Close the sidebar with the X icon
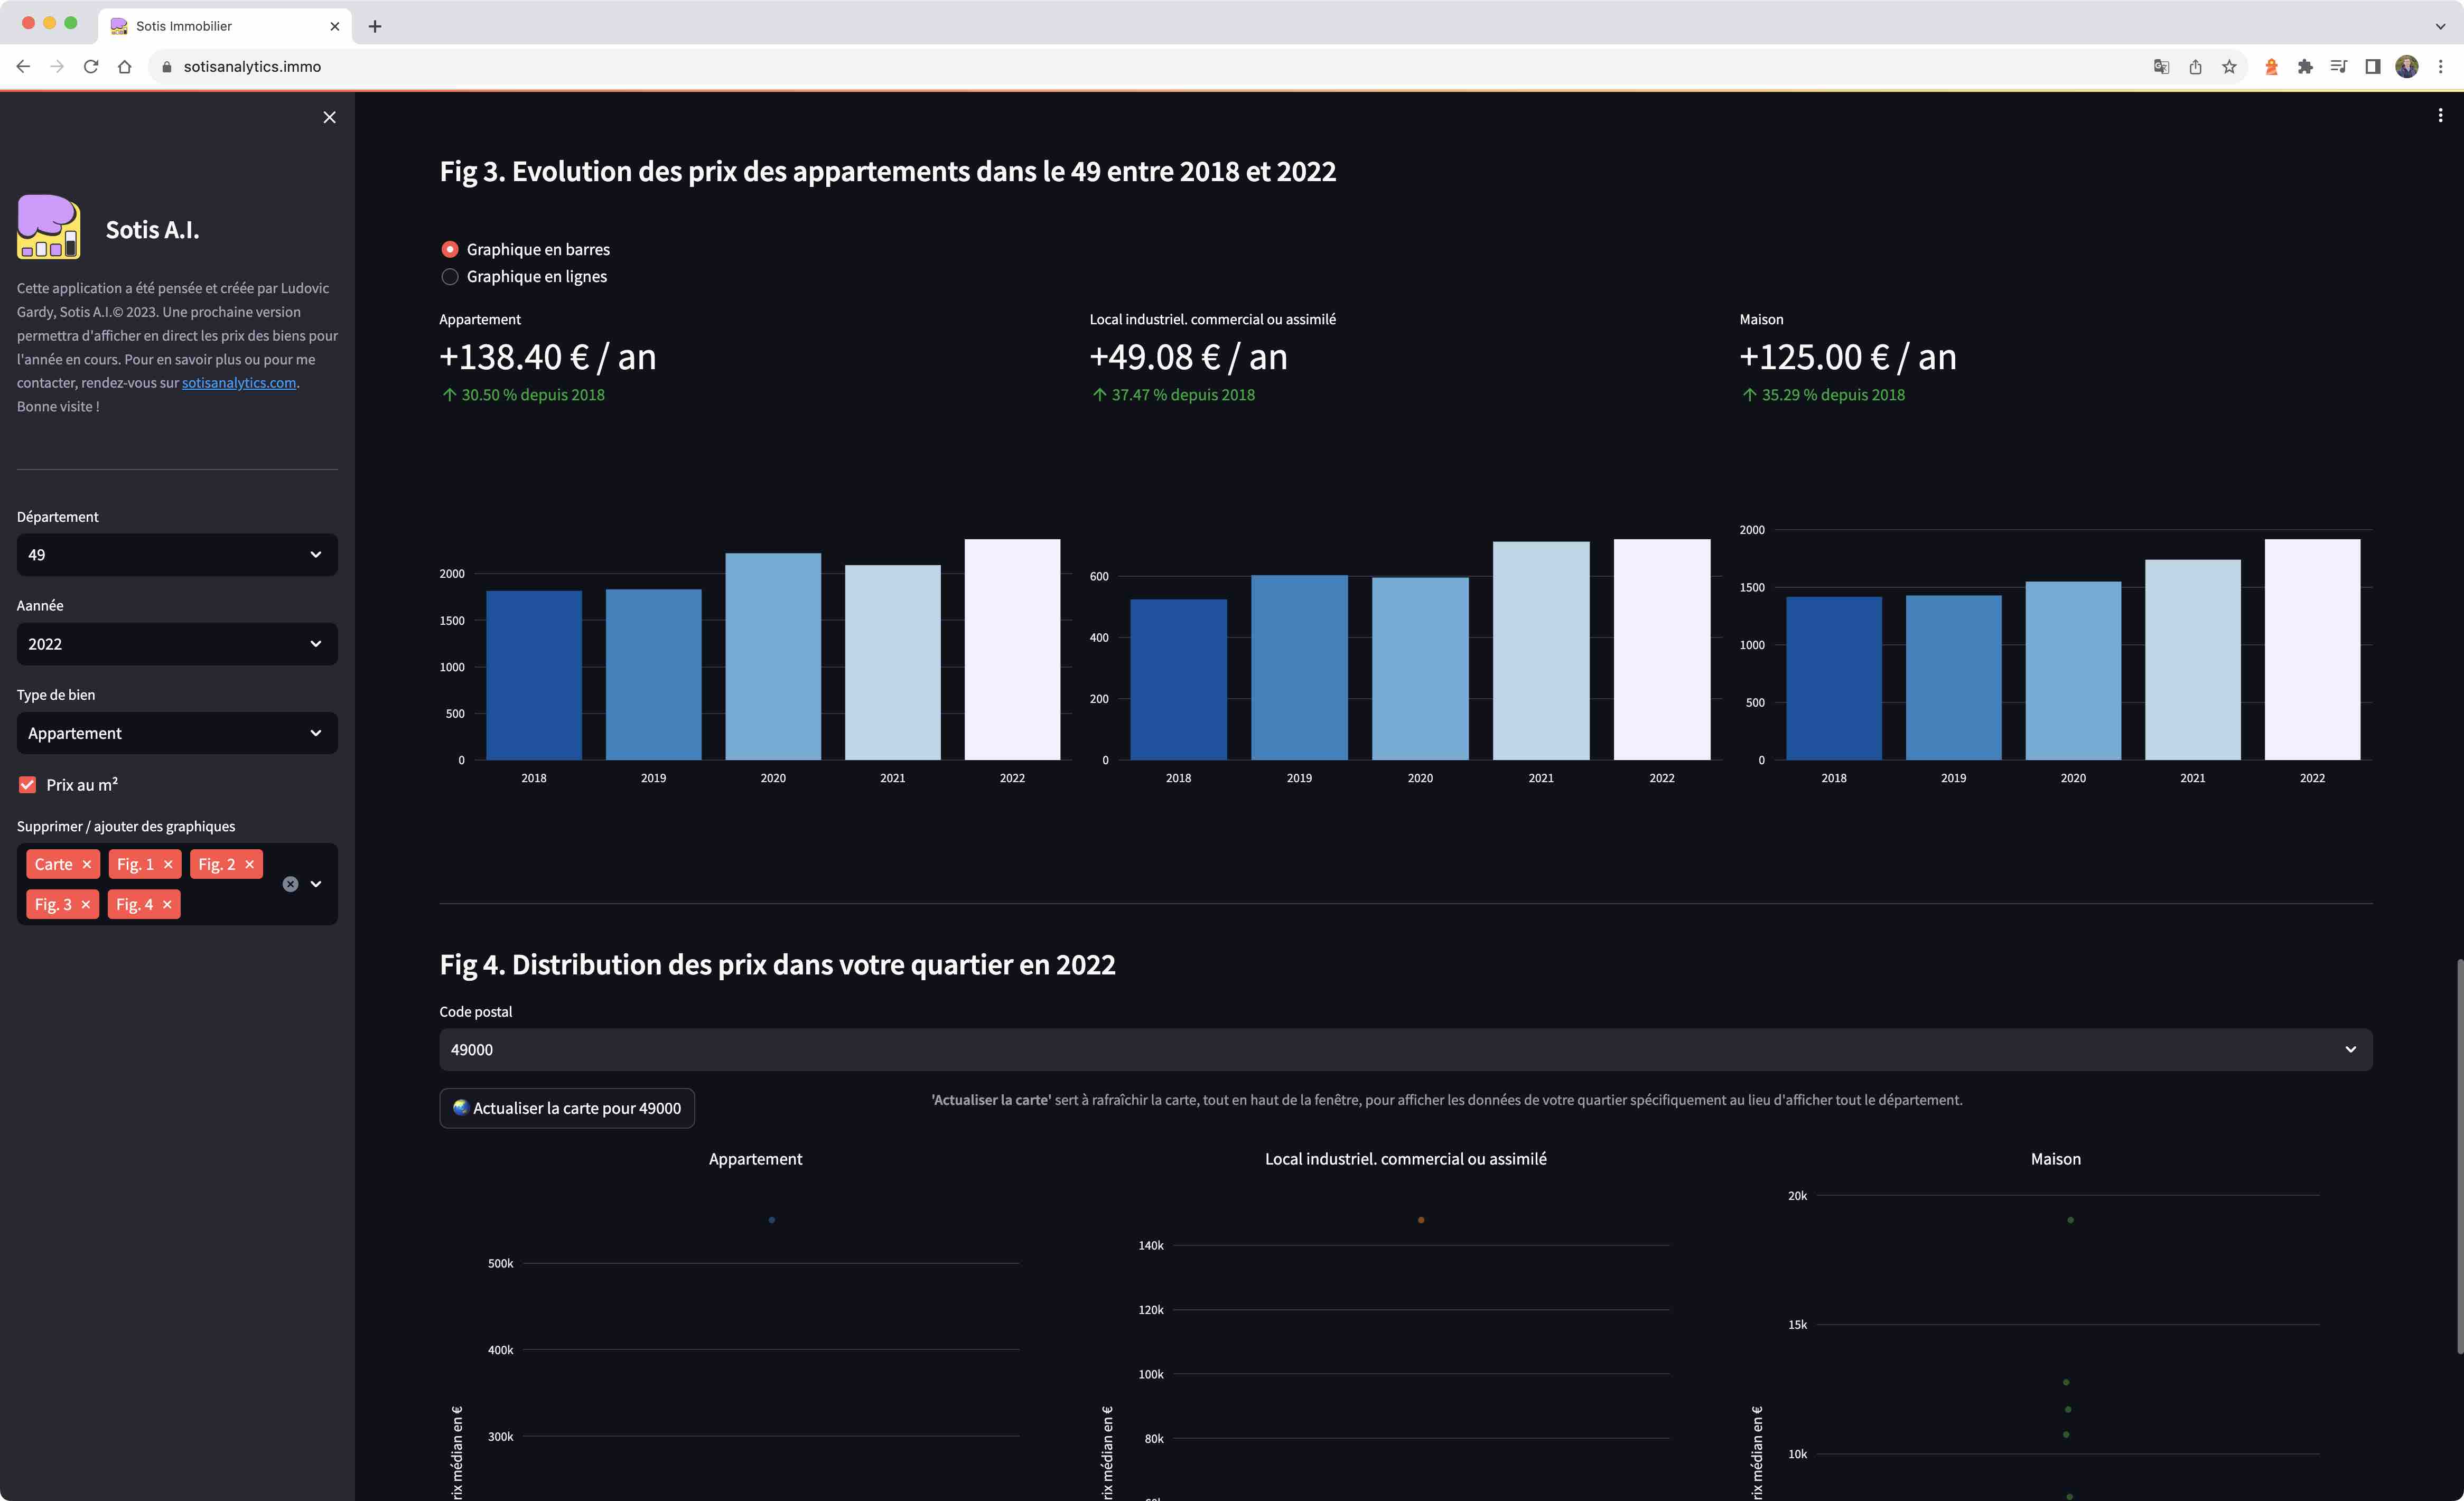This screenshot has height=1501, width=2464. [x=329, y=117]
